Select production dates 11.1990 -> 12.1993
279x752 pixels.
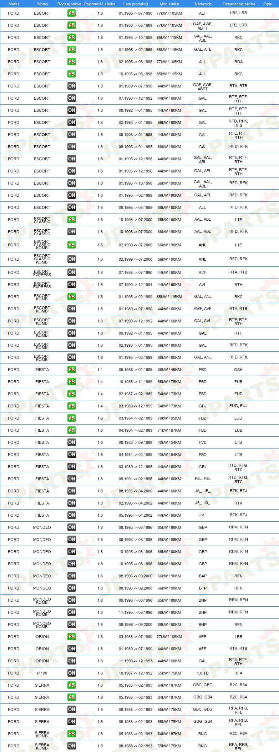[136, 661]
